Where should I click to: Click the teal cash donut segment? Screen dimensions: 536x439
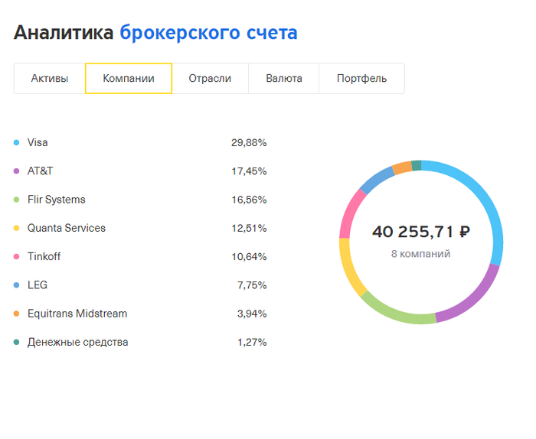tap(417, 165)
